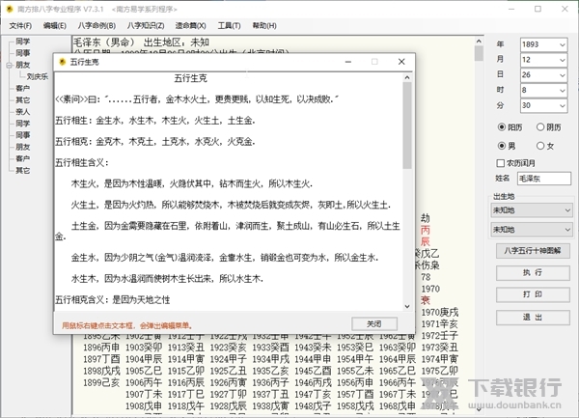579x418 pixels.
Task: Open the 未知地 dropdown just above 八字五行十神图解
Action: point(532,230)
